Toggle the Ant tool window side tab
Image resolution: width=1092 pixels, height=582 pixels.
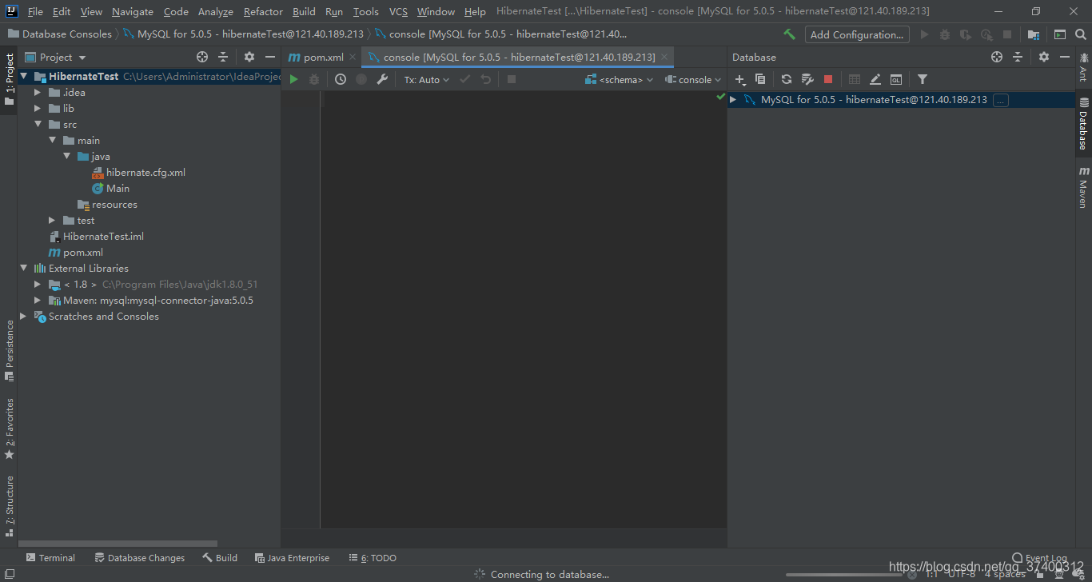[x=1083, y=67]
